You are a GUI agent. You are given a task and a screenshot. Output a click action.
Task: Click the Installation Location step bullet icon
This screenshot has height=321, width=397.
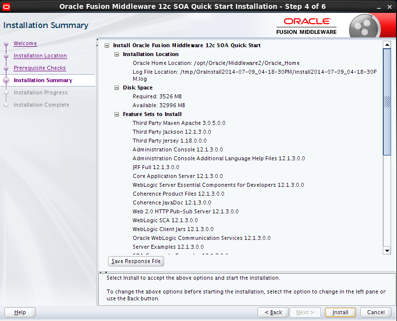click(6, 56)
